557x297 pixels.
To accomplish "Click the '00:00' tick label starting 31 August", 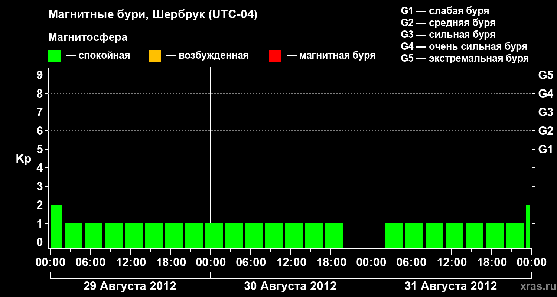I will coord(371,262).
